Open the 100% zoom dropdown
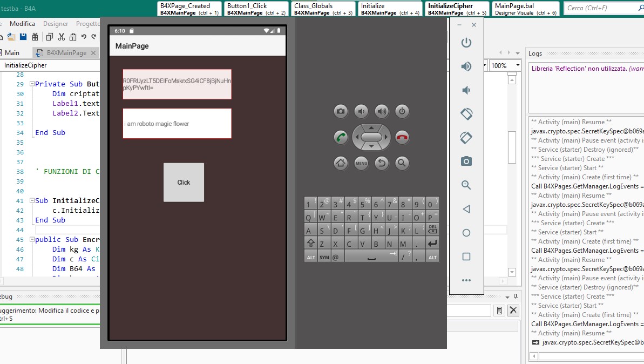 (x=518, y=65)
